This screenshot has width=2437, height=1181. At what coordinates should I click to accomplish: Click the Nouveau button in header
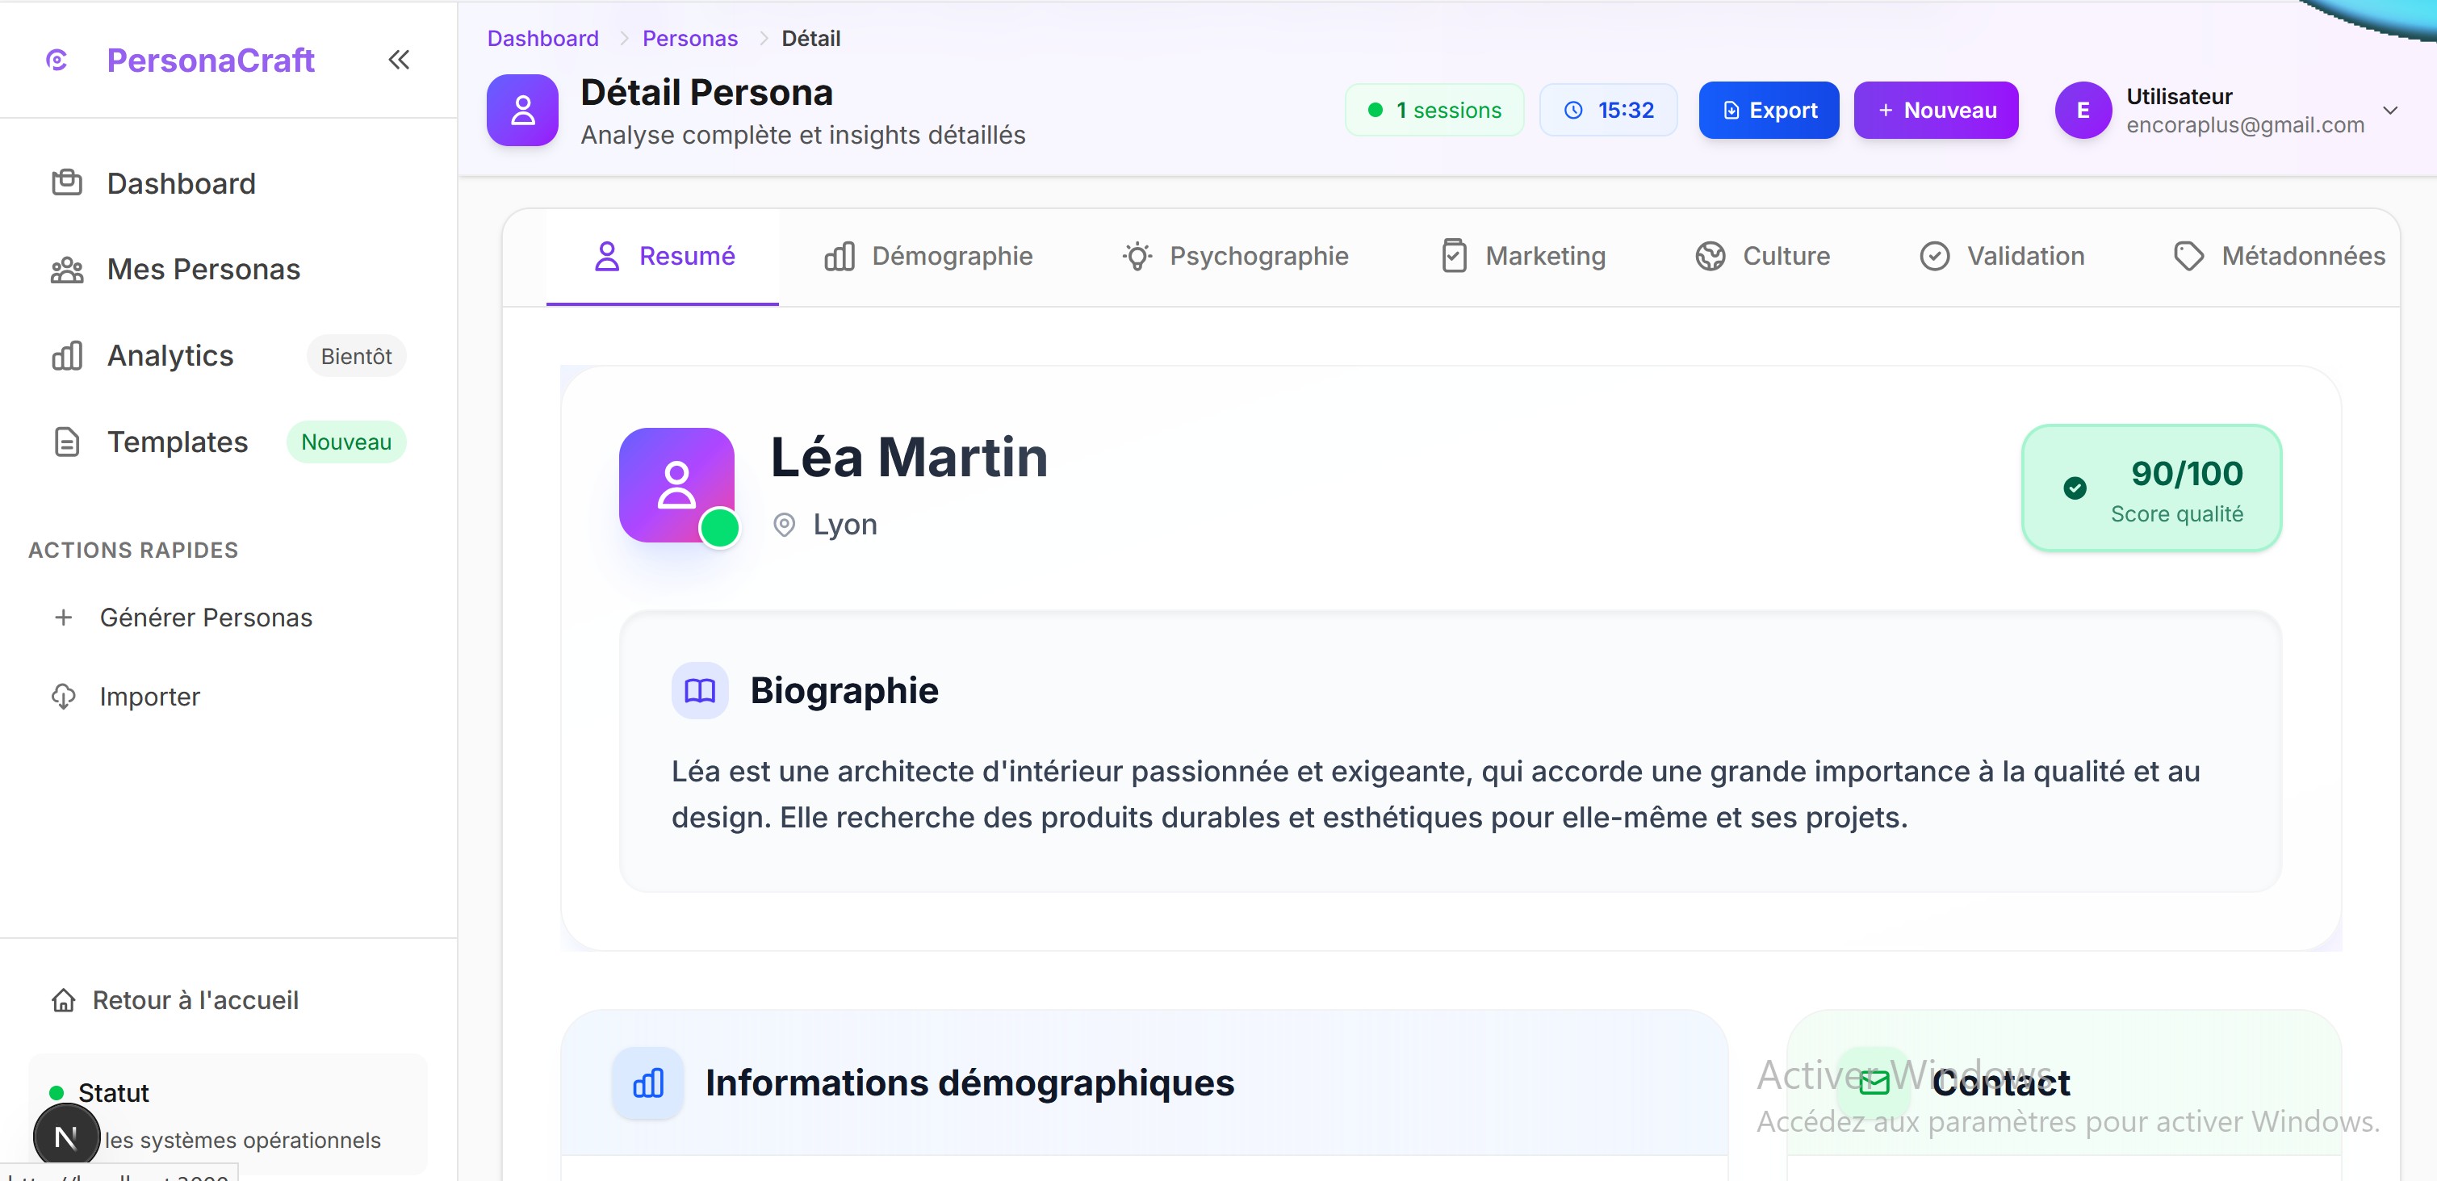[x=1936, y=111]
